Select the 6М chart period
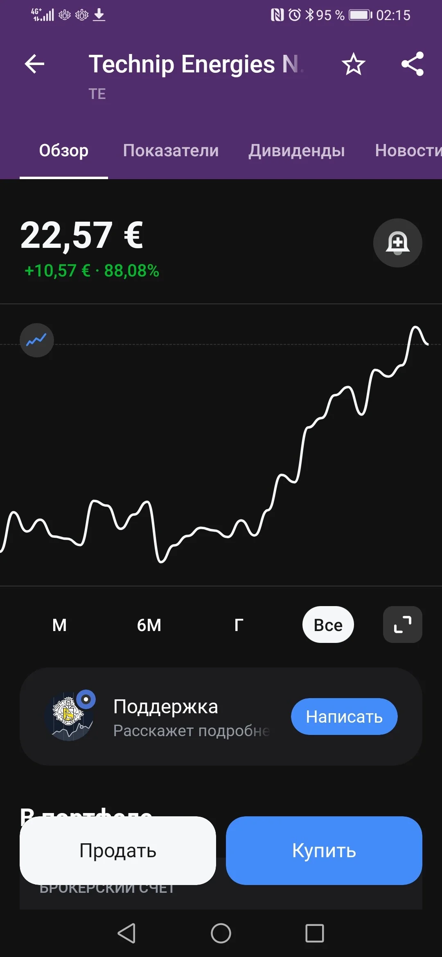This screenshot has height=957, width=442. tap(149, 625)
